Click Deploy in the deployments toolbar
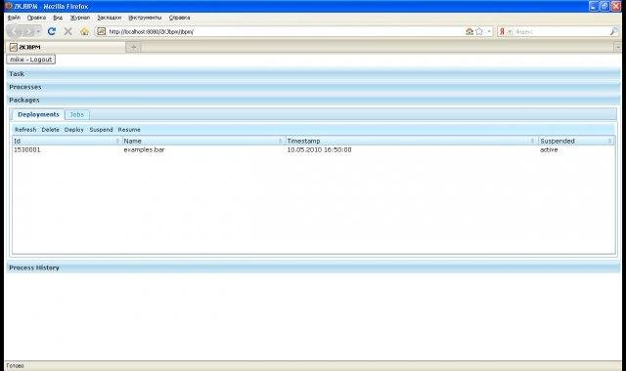 (x=74, y=130)
